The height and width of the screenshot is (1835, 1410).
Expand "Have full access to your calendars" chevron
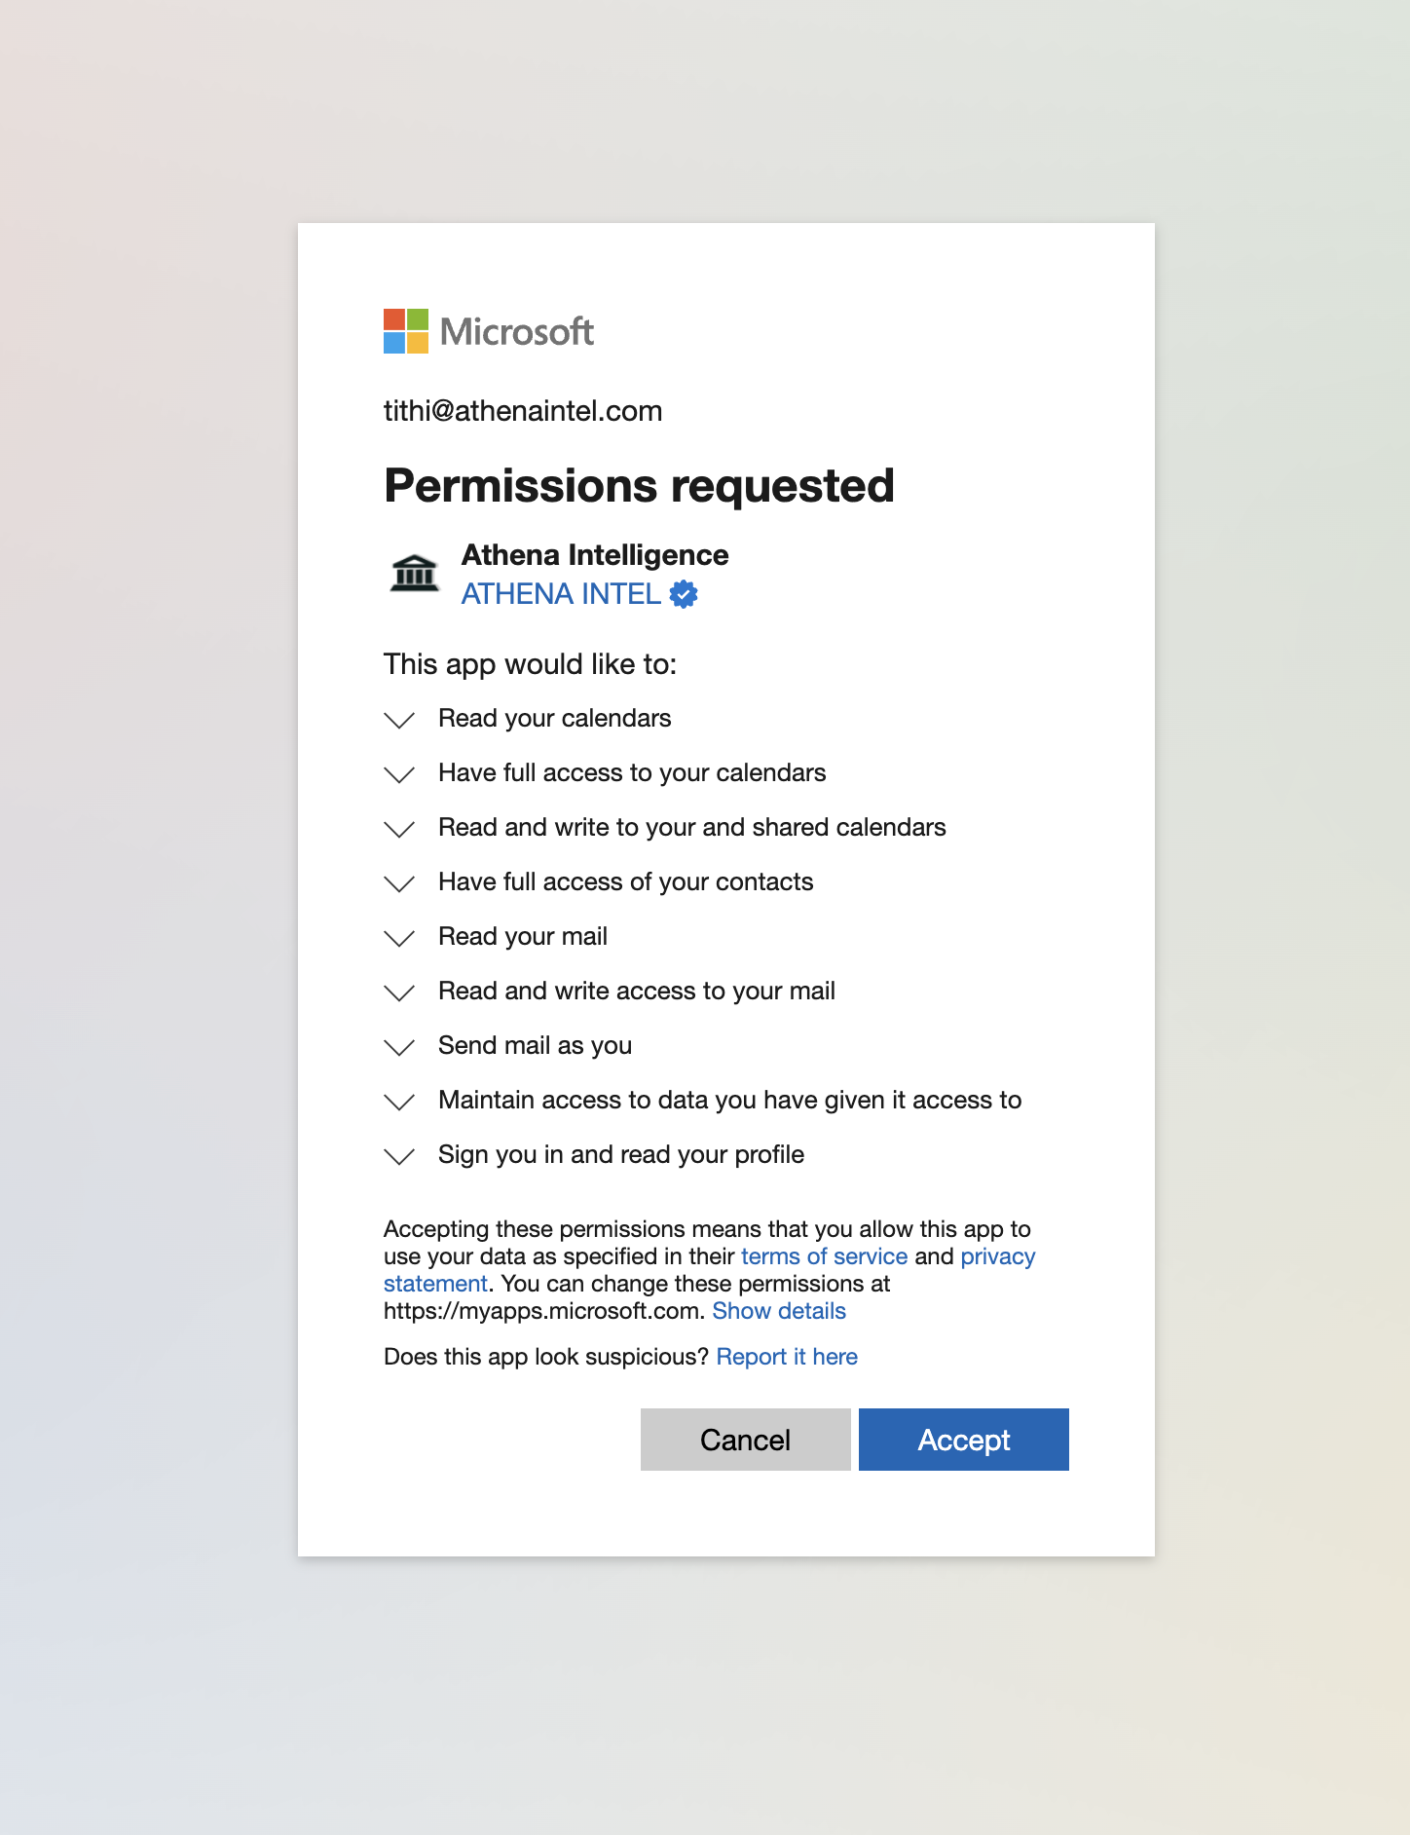399,774
